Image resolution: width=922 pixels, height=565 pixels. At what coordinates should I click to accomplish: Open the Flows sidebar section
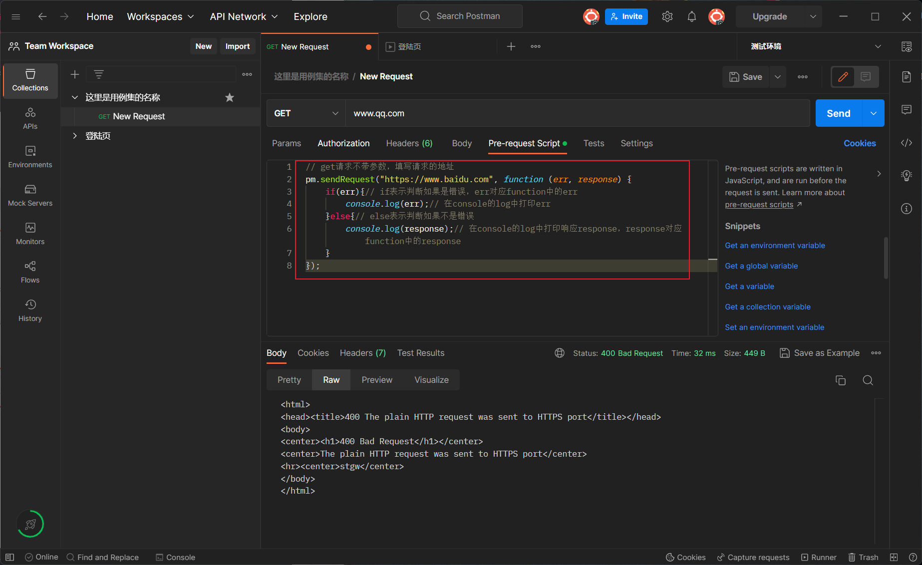pos(30,272)
